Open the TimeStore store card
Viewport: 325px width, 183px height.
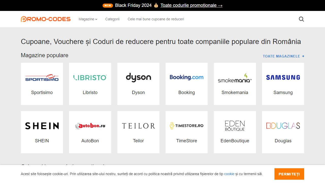(x=187, y=132)
